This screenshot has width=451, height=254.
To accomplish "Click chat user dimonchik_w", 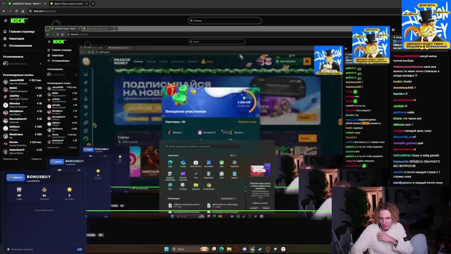I will 402,137.
